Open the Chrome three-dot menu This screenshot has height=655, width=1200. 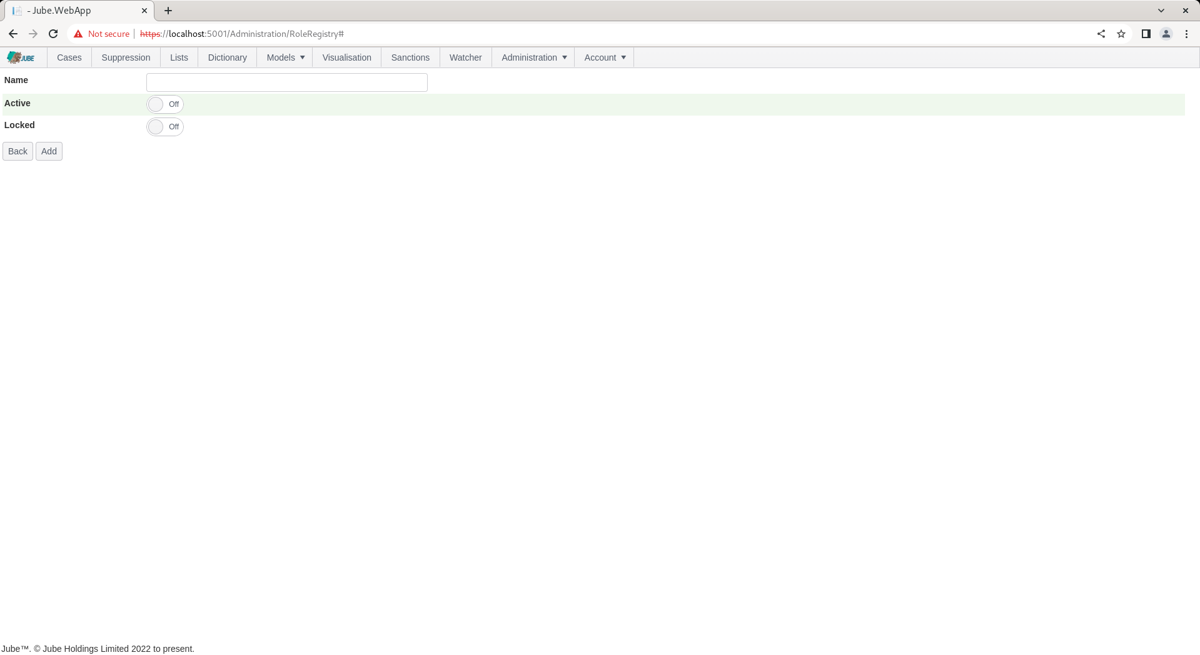[x=1186, y=34]
